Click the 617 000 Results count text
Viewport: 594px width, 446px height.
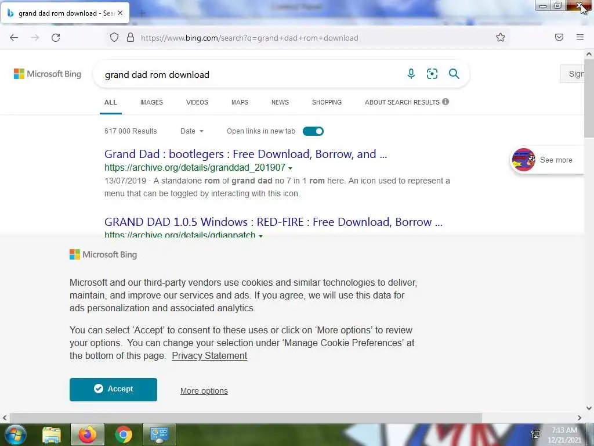pos(131,131)
